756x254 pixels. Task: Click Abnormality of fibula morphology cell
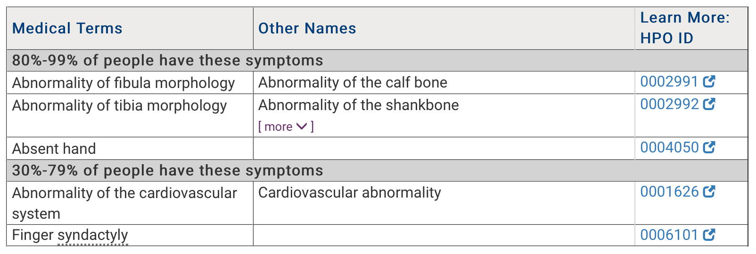pyautogui.click(x=123, y=83)
